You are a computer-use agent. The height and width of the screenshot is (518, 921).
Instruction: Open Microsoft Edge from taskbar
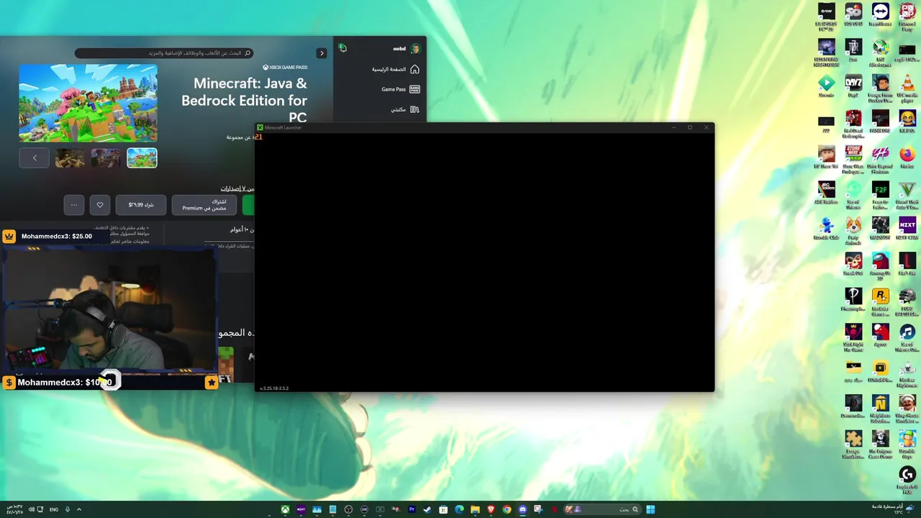pos(459,509)
